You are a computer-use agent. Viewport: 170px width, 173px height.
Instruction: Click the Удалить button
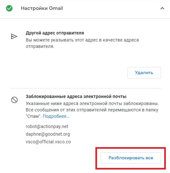coord(144,73)
